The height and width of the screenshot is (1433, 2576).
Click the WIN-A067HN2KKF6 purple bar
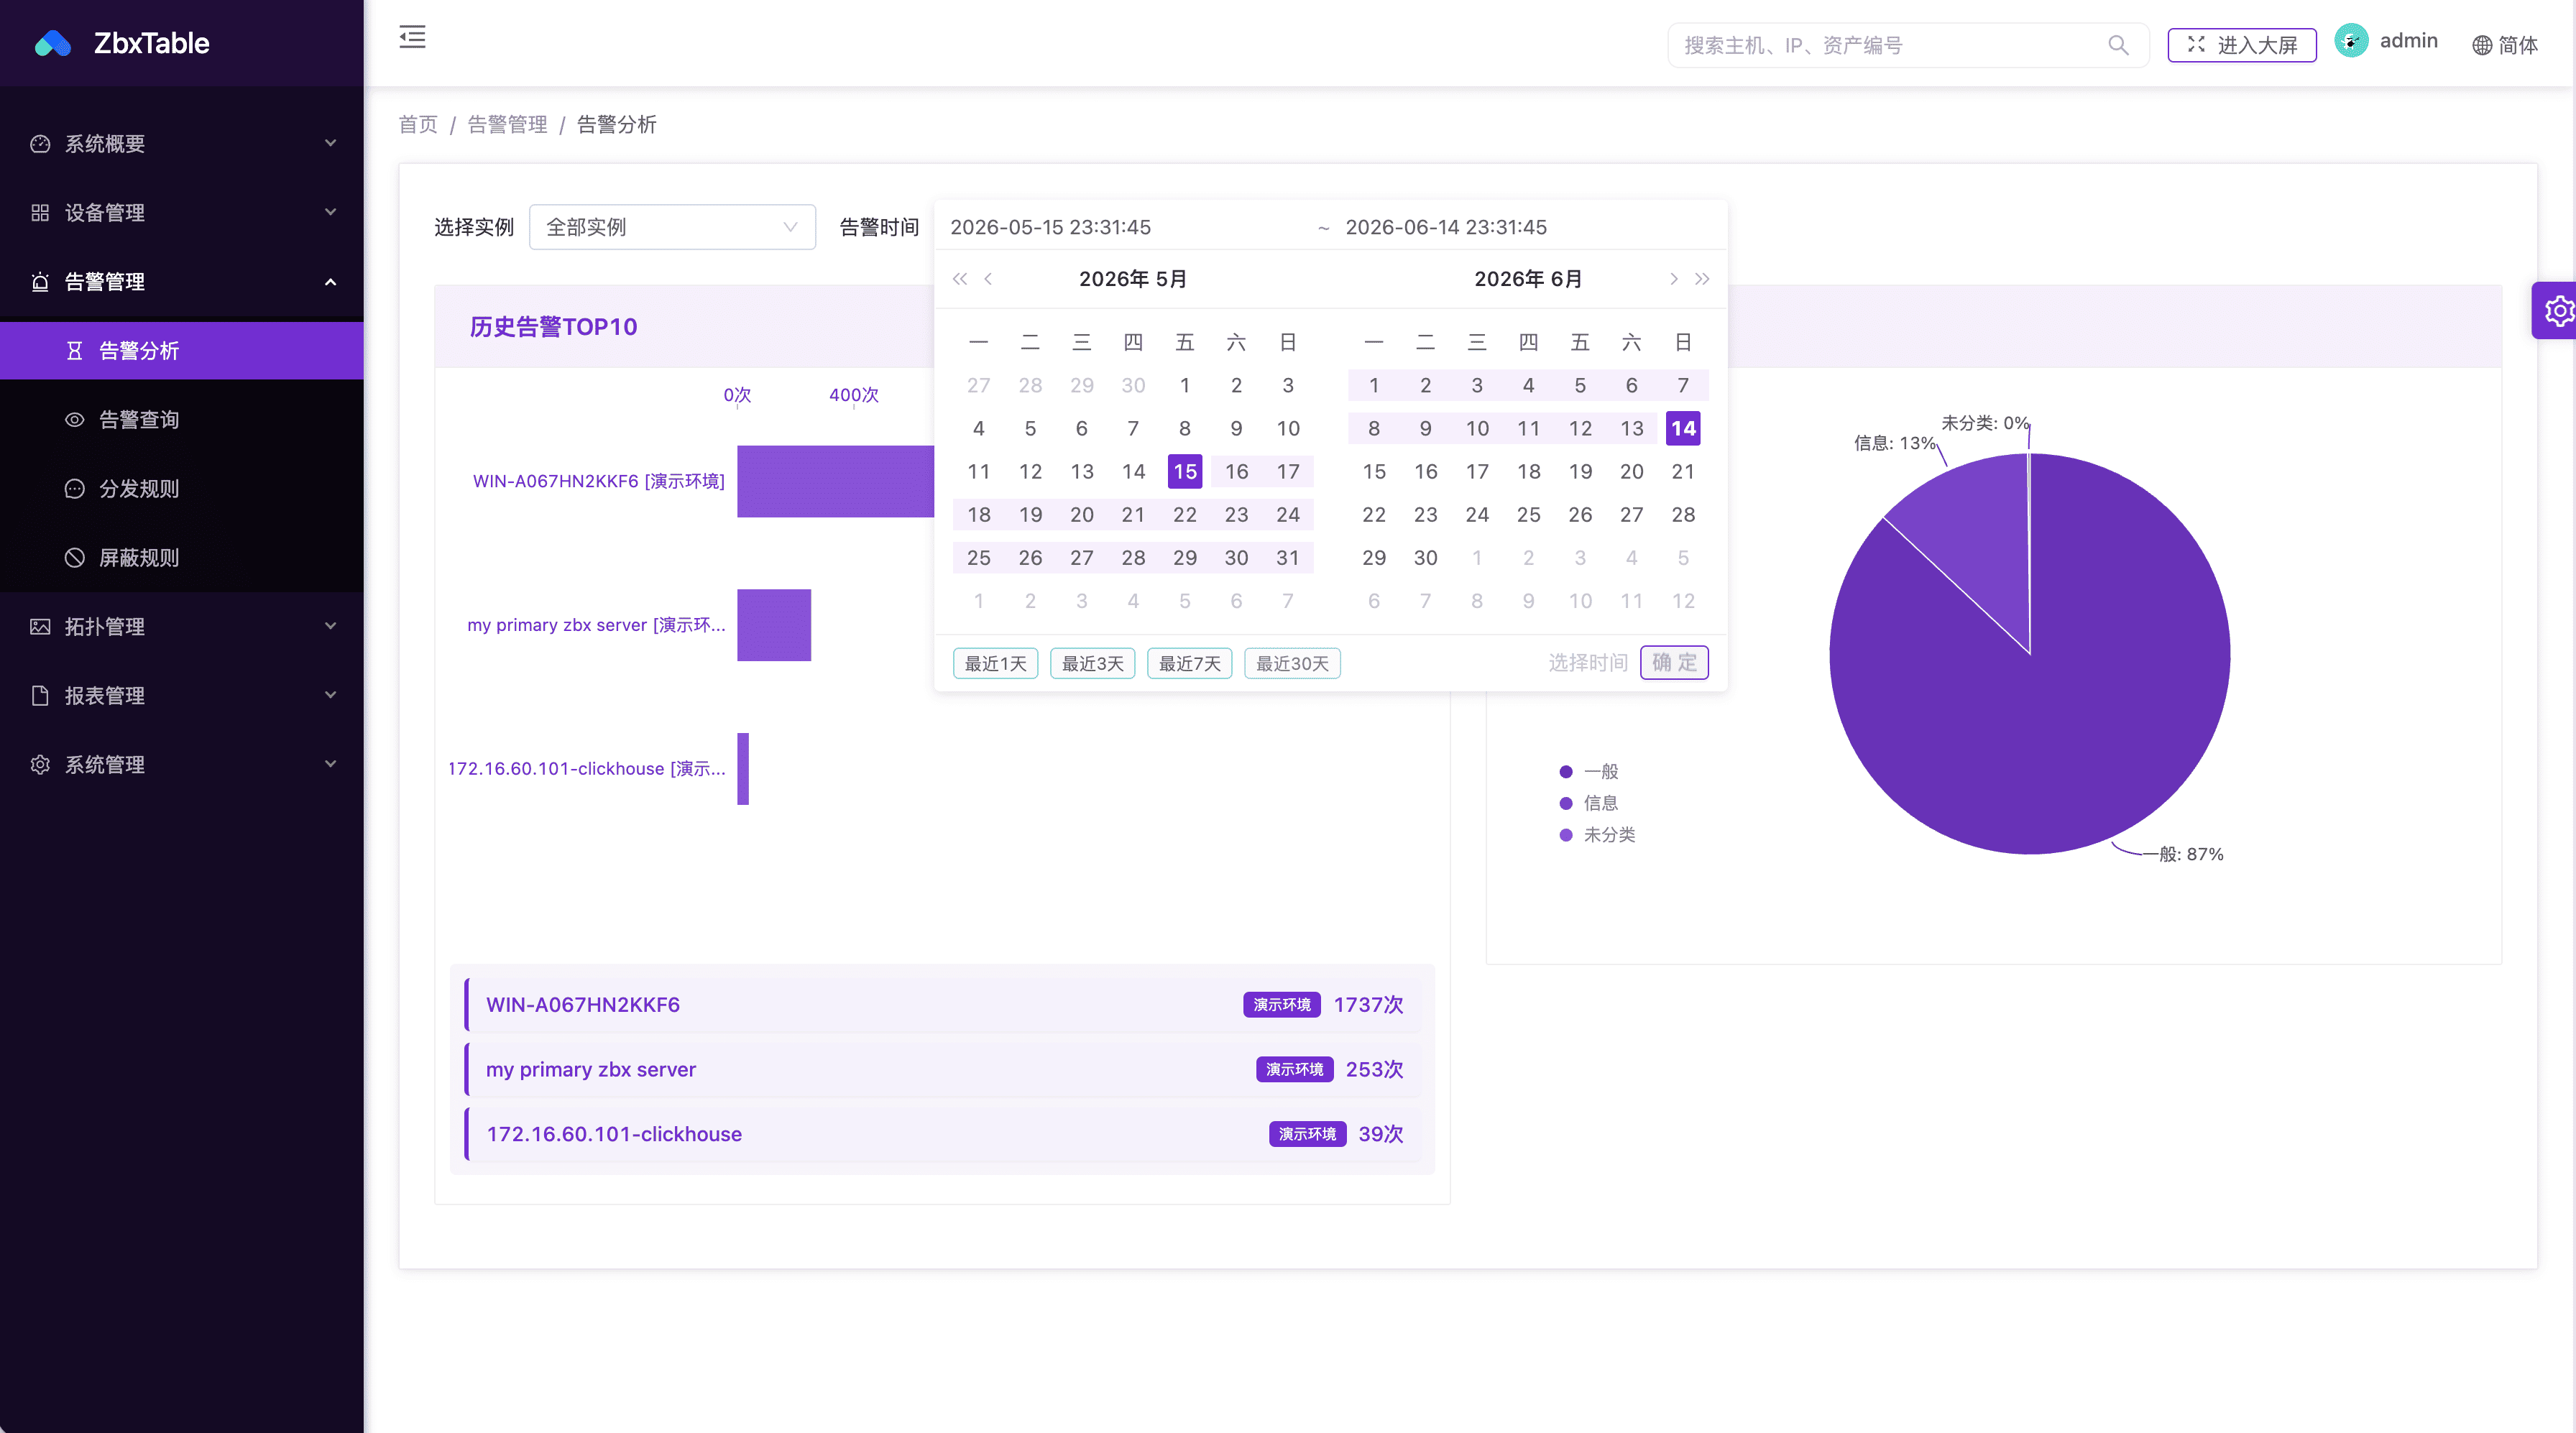[835, 481]
